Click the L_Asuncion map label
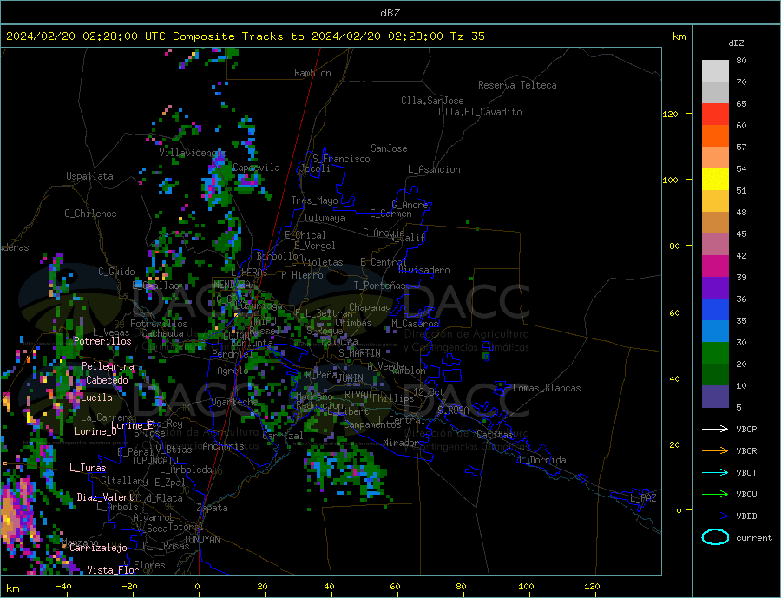 tap(435, 169)
